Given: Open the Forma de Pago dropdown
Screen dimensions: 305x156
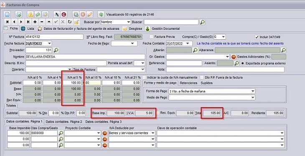Looking at the screenshot, I should [x=253, y=91].
